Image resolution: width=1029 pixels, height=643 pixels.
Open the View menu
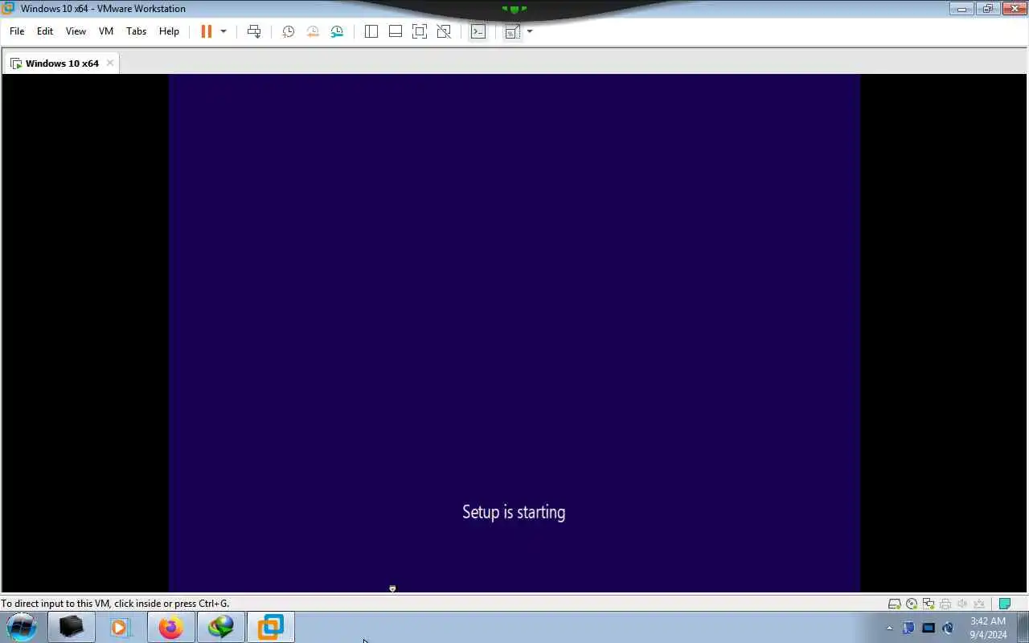pyautogui.click(x=76, y=31)
